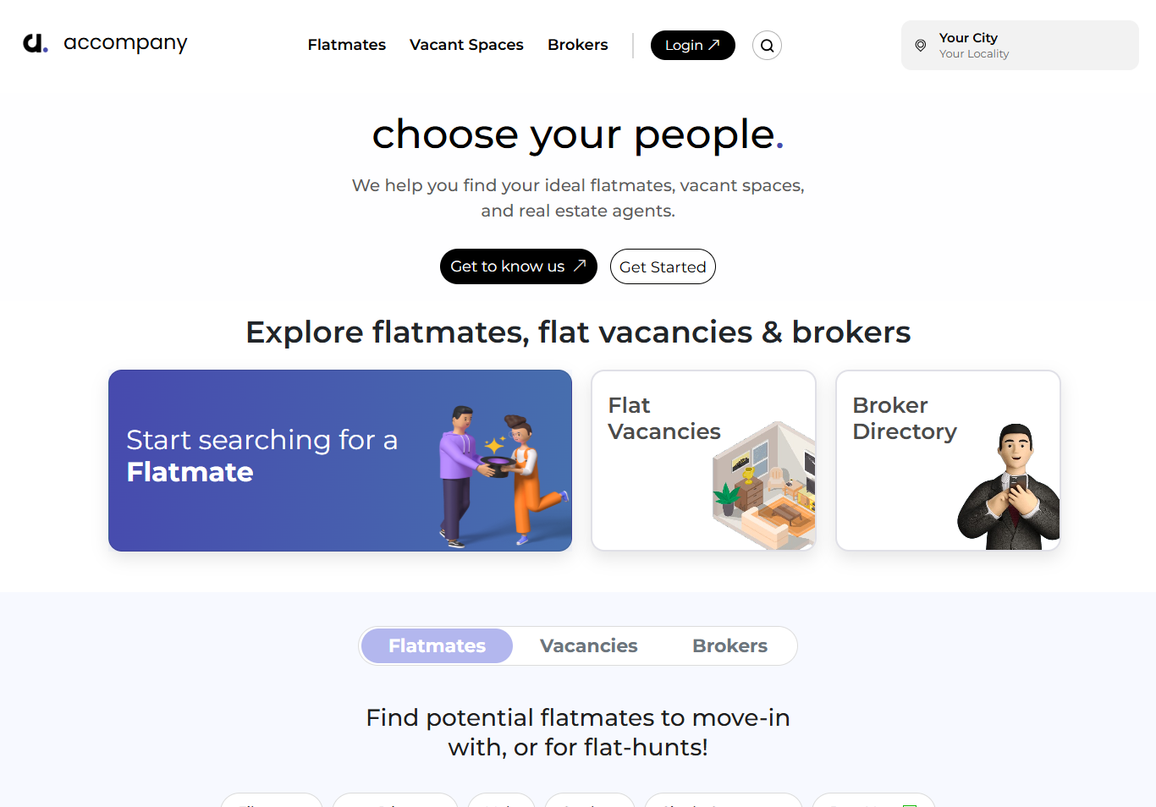
Task: Click the accompany logo icon
Action: [x=35, y=43]
